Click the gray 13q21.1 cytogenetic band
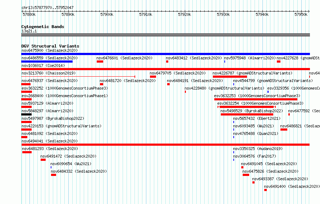The height and width of the screenshot is (204, 320). pyautogui.click(x=165, y=35)
